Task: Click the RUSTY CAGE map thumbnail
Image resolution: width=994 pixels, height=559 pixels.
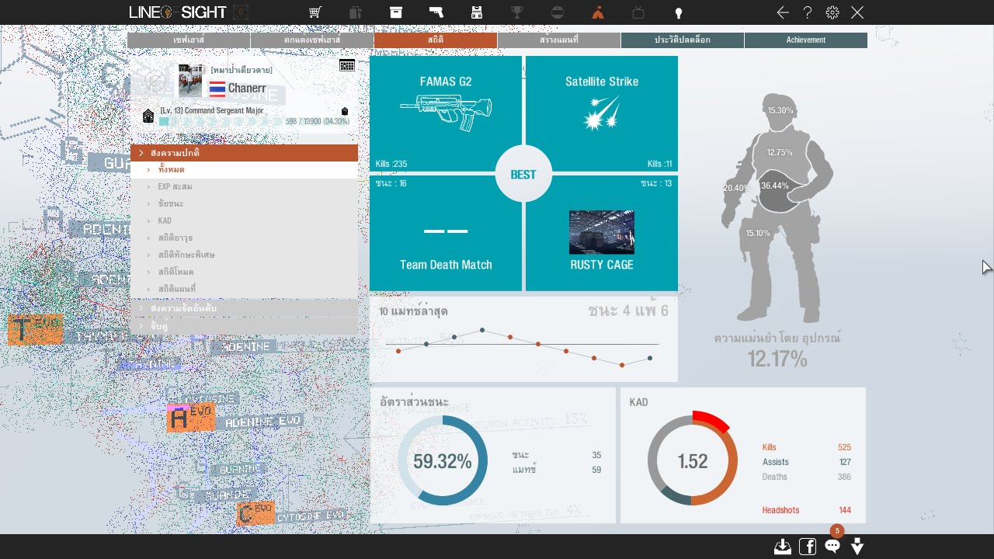Action: click(x=602, y=232)
